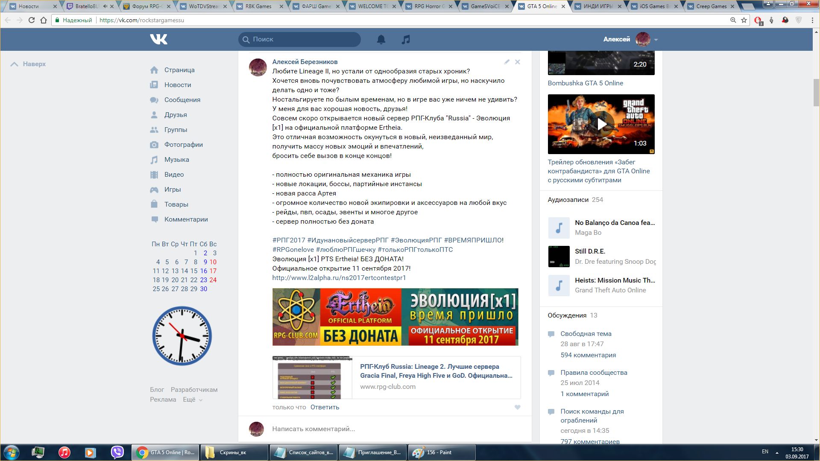The height and width of the screenshot is (461, 820).
Task: Open the Поиск команды для ограблений discussion
Action: [592, 416]
